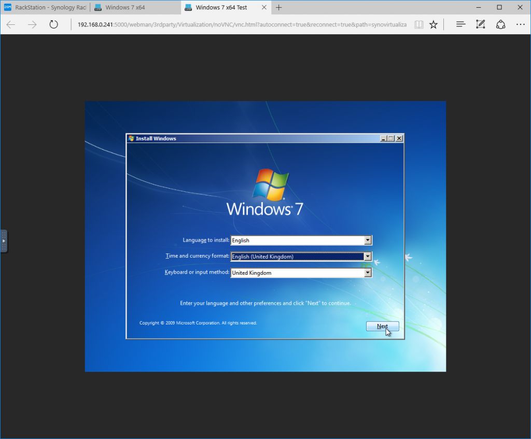The image size is (531, 439).
Task: Open the Language to install dropdown
Action: tap(368, 240)
